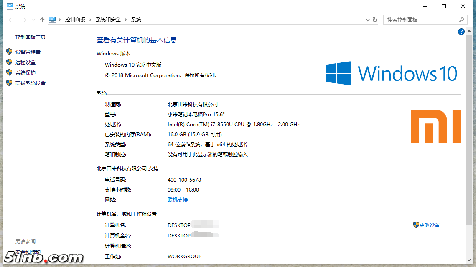Click the shield icon next to 设备管理器
Viewport: 476px width, 267px height.
click(x=9, y=52)
